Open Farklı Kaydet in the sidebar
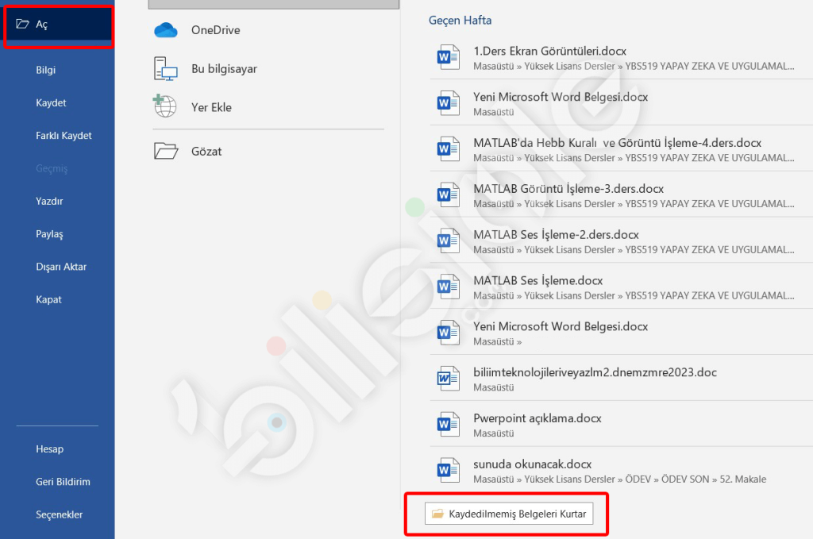 click(64, 136)
